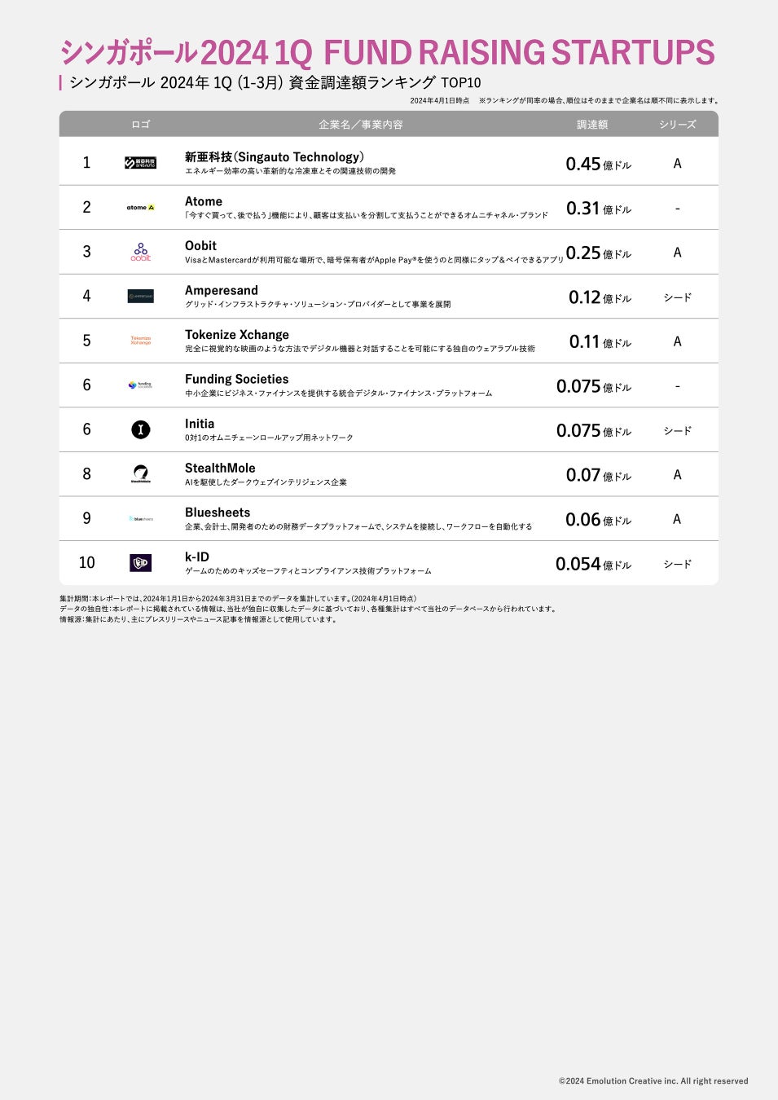Click the FUND RAISING STARTUPS title
Image resolution: width=778 pixels, height=1100 pixels.
tap(518, 53)
